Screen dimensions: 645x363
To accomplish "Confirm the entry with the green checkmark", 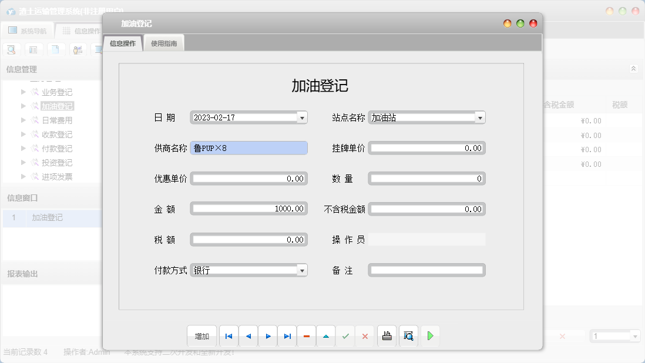I will point(345,336).
